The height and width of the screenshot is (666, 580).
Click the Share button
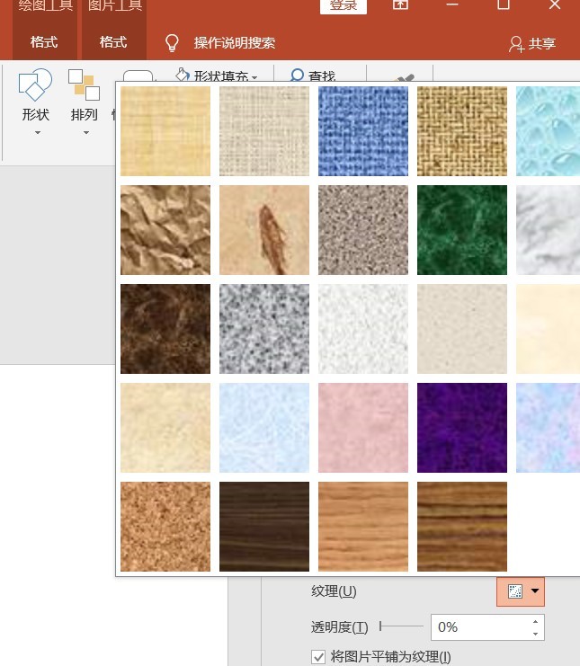tap(532, 43)
